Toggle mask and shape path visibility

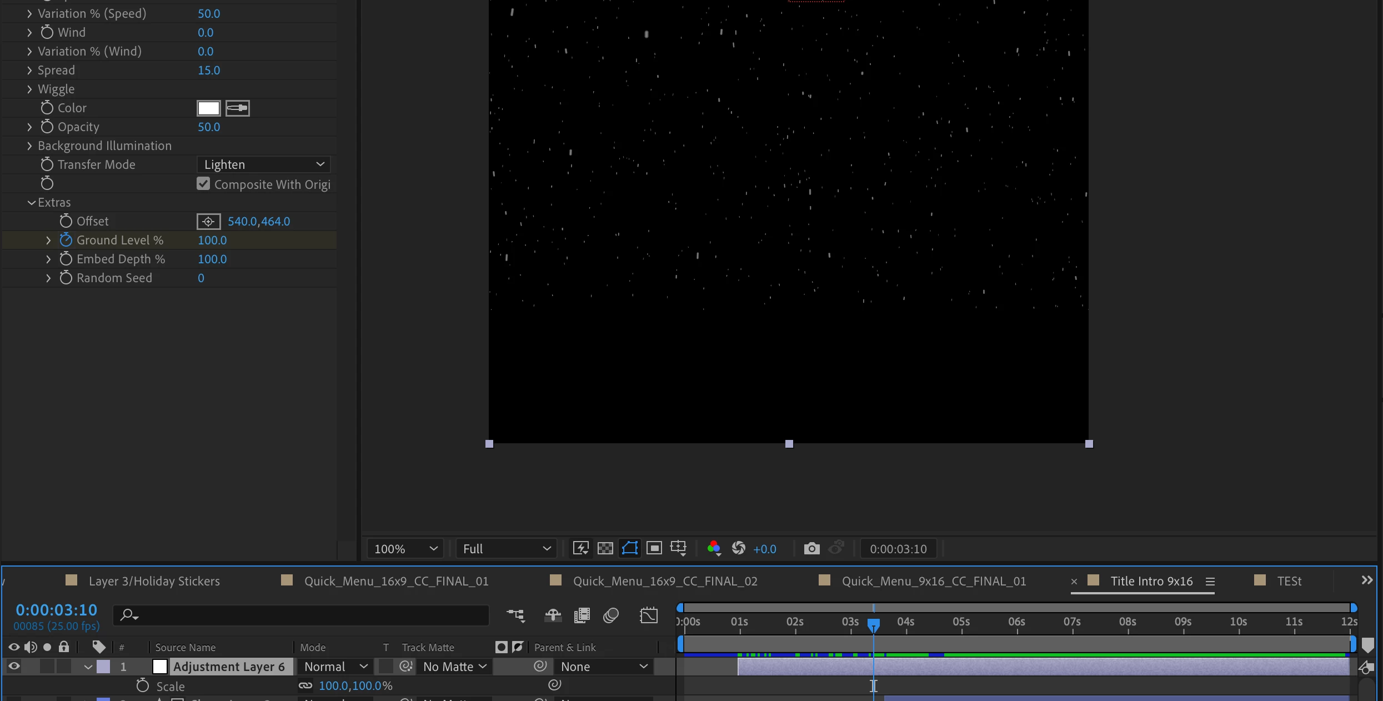pyautogui.click(x=629, y=549)
